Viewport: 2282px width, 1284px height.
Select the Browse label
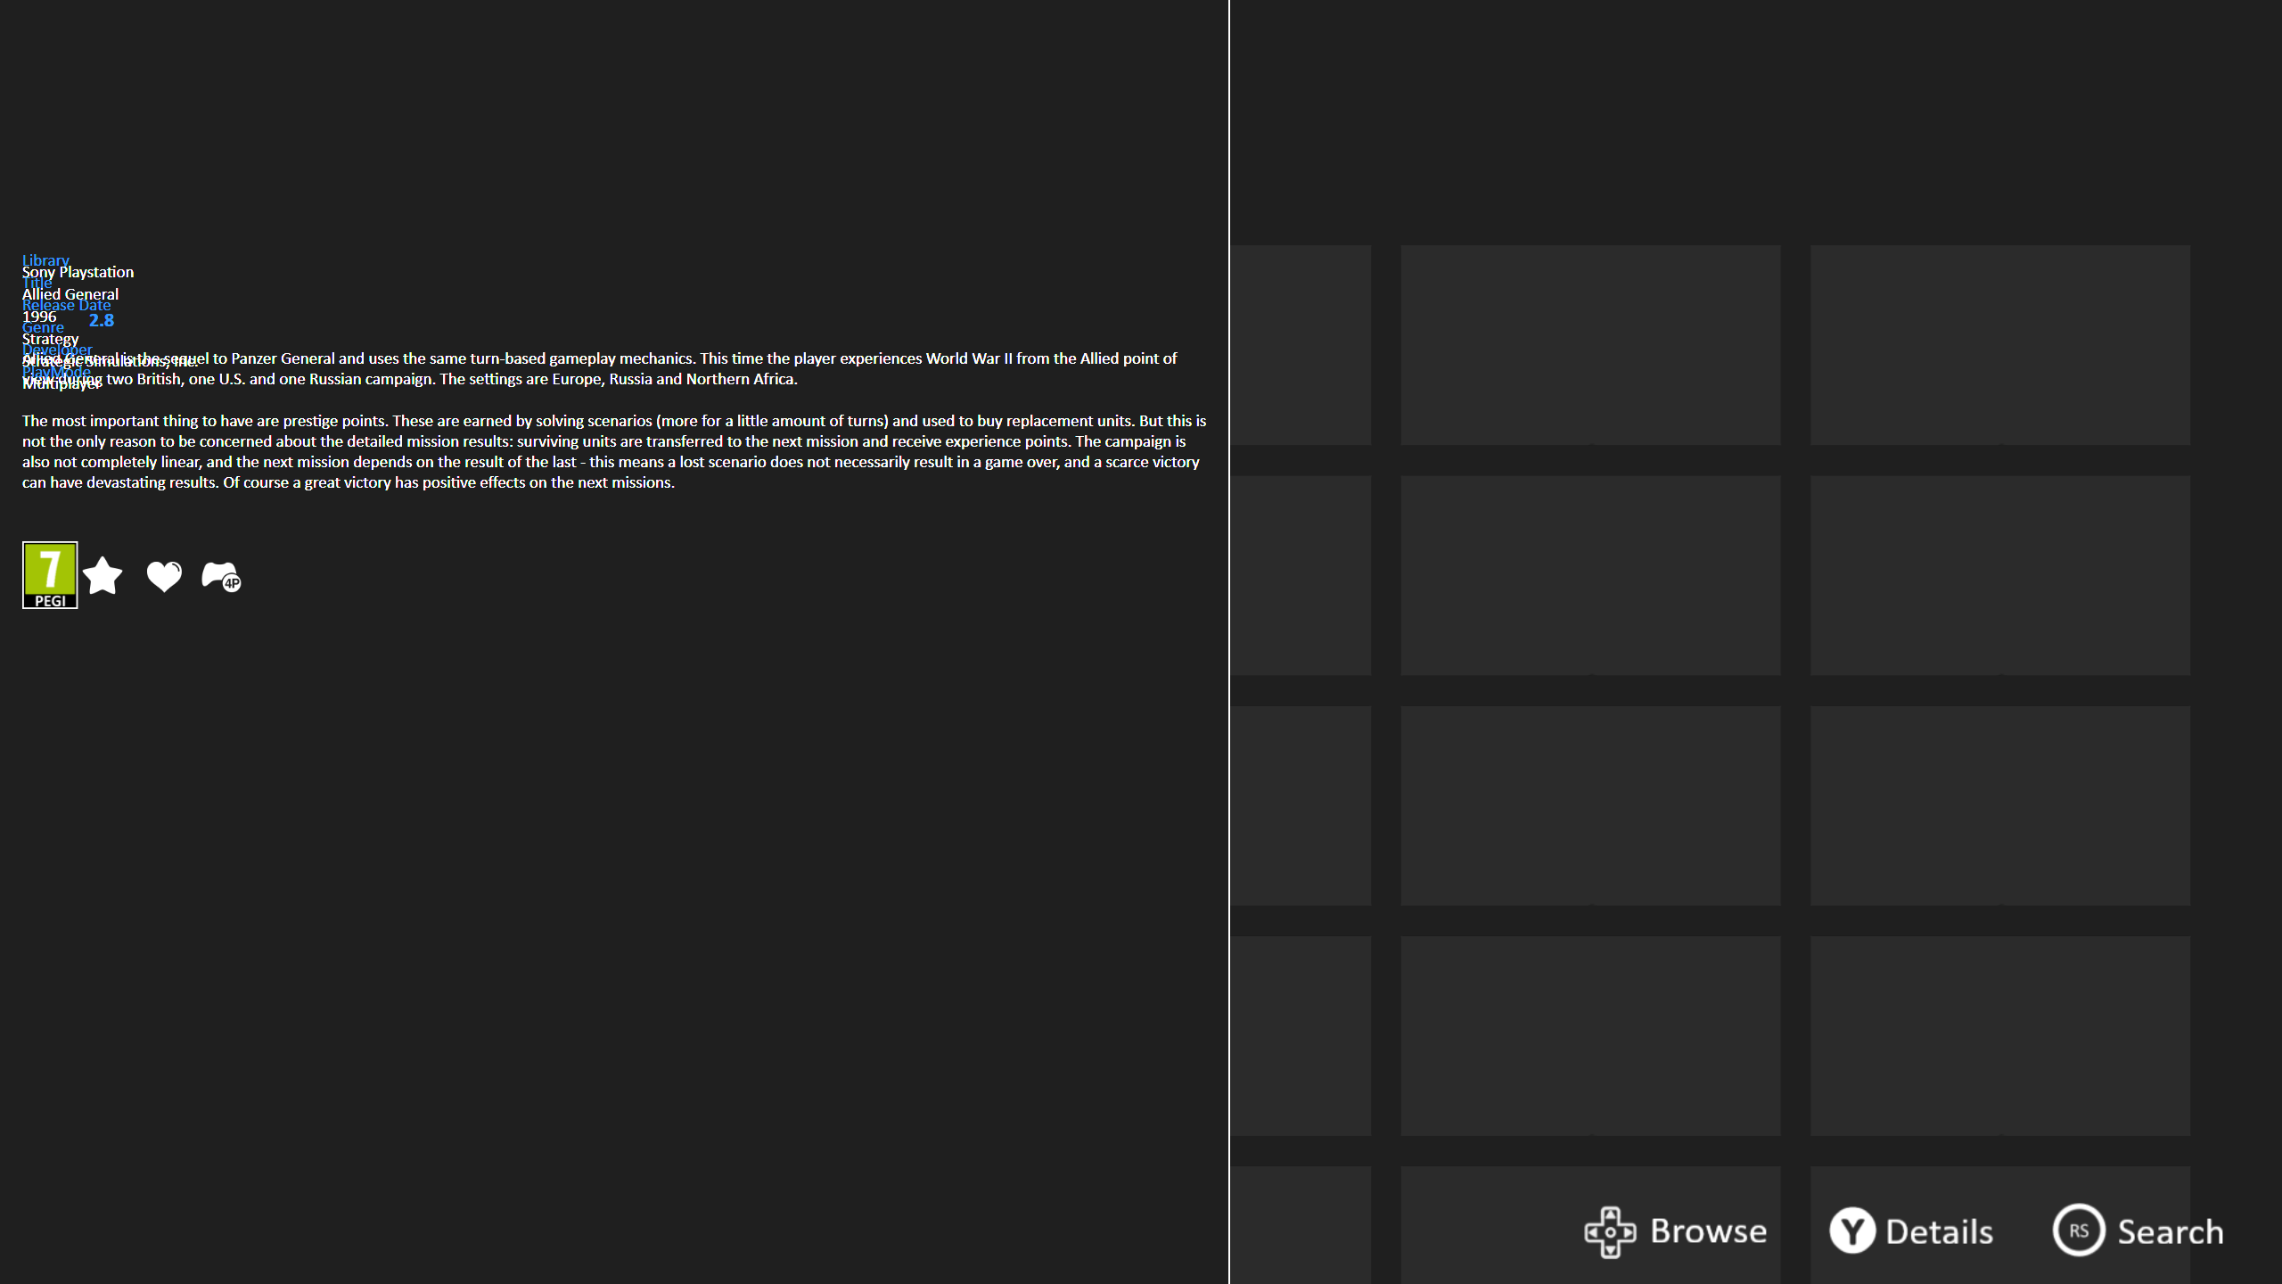[1708, 1231]
